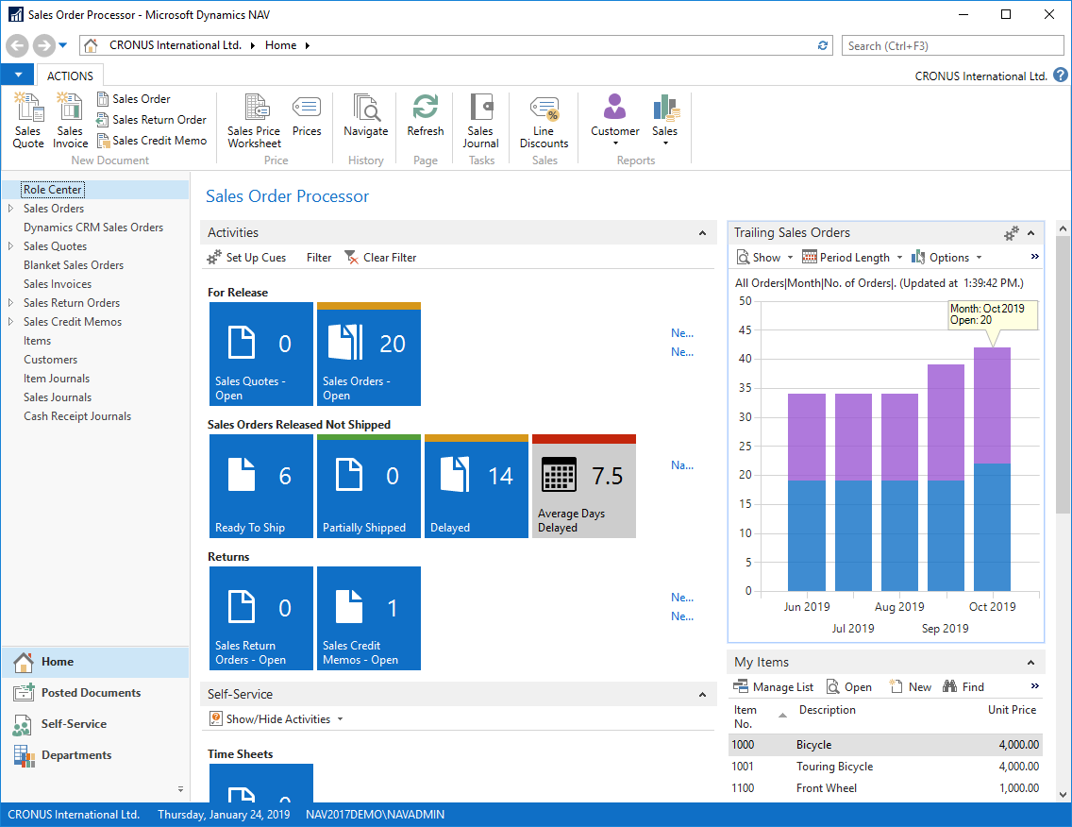The height and width of the screenshot is (827, 1072).
Task: Open the Period Length dropdown
Action: [852, 257]
